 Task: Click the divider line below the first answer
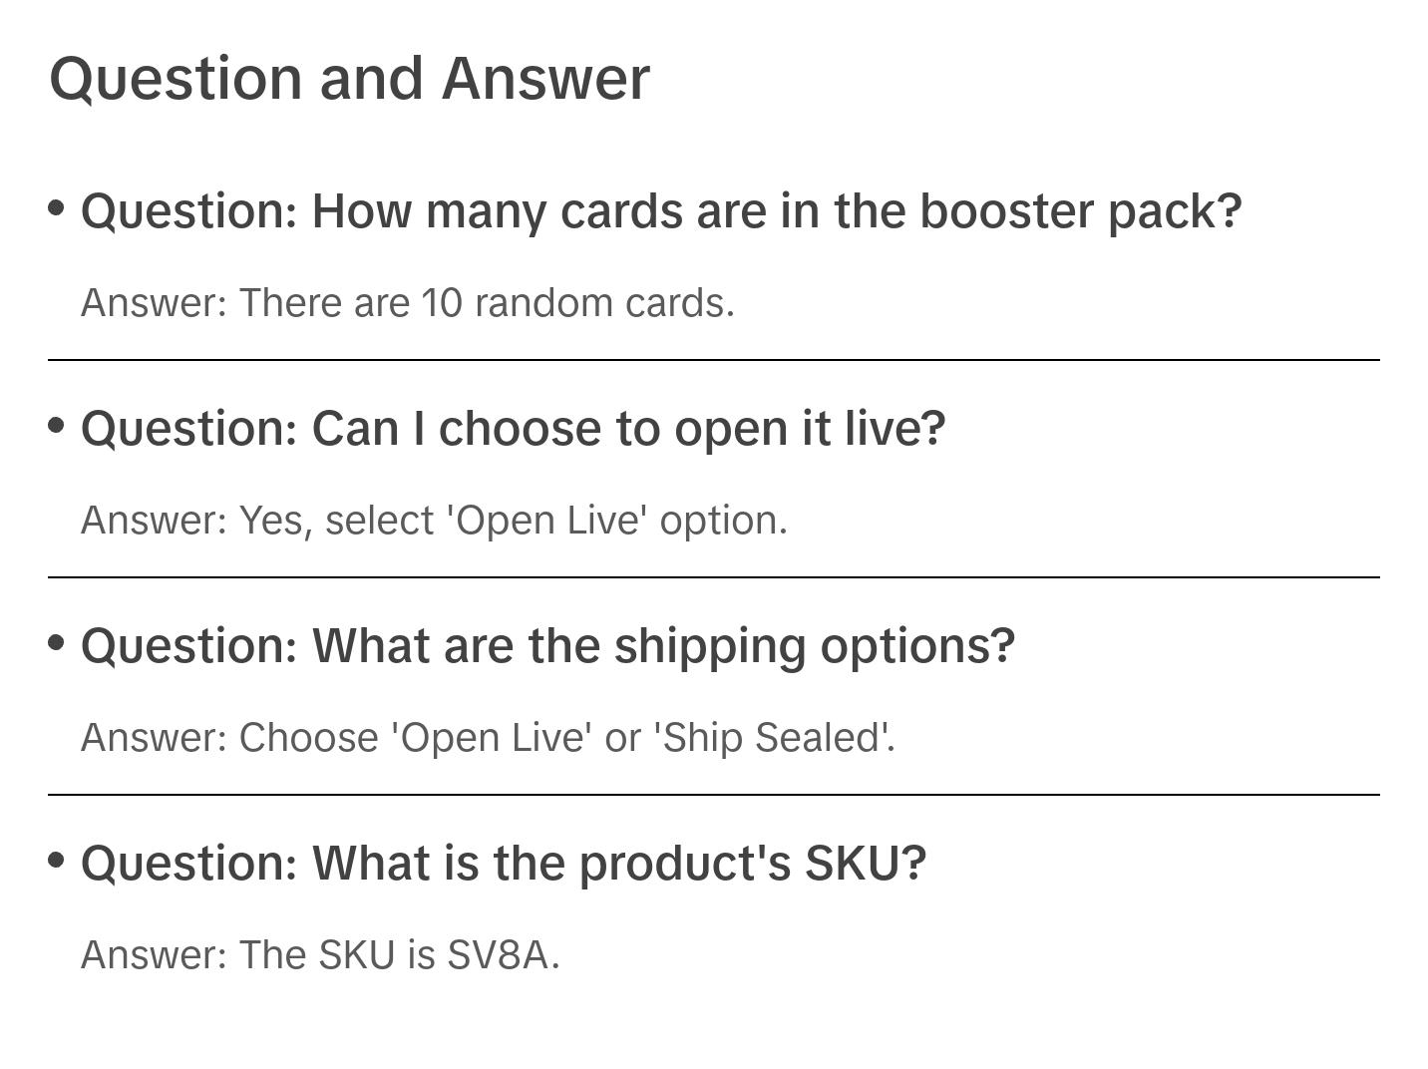click(x=714, y=360)
